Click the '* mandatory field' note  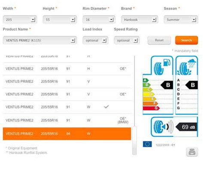coord(185,51)
